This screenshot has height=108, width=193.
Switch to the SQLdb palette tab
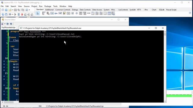(162, 10)
